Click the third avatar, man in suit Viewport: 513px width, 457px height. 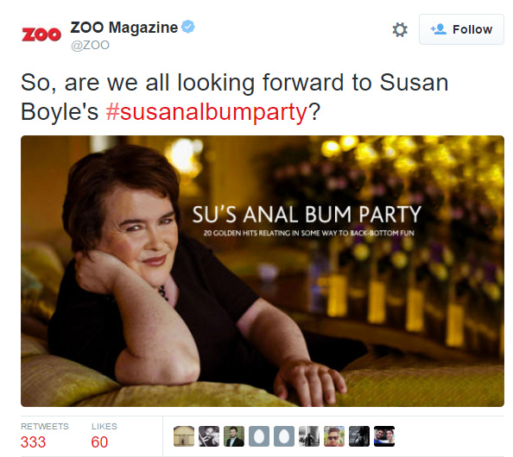(234, 436)
